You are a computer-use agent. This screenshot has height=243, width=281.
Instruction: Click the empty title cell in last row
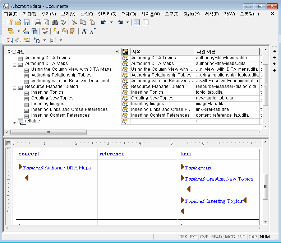coord(162,121)
